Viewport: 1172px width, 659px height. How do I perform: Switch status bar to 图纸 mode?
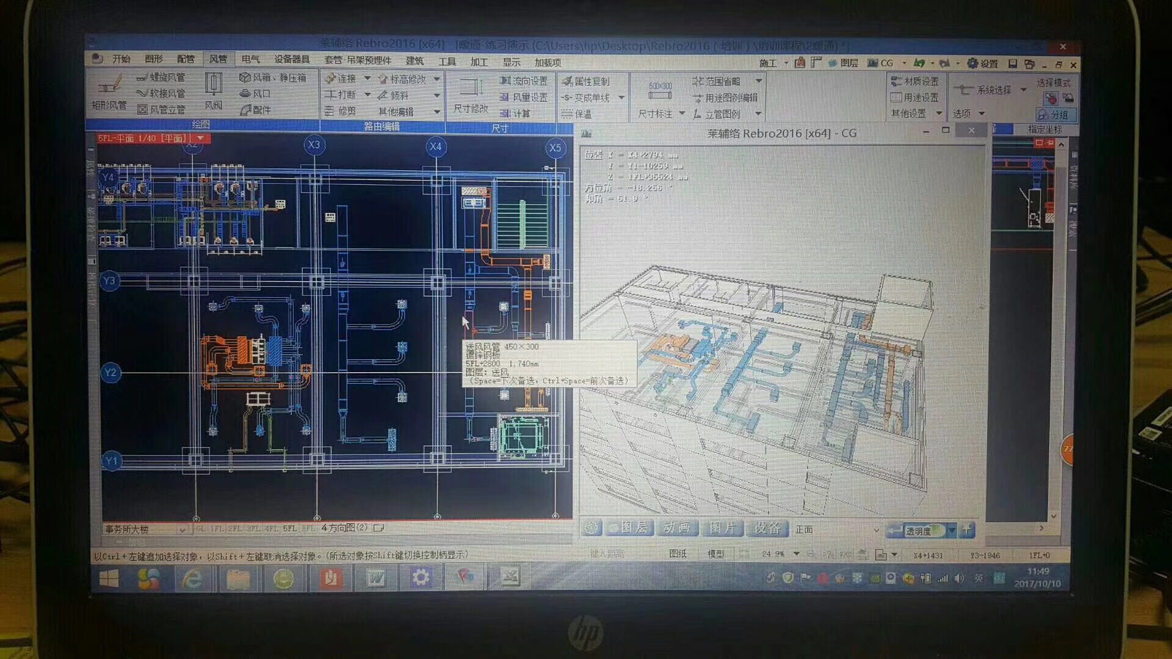coord(678,553)
